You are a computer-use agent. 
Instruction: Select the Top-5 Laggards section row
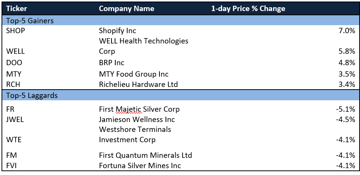(180, 95)
